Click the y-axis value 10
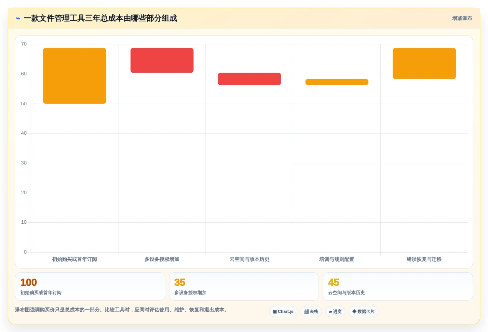This screenshot has height=332, width=488. [x=24, y=222]
